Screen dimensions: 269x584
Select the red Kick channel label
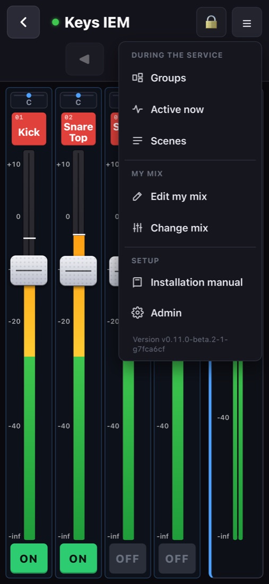coord(29,129)
